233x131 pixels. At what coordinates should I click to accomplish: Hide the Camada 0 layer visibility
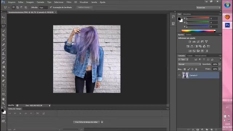[x=179, y=75]
